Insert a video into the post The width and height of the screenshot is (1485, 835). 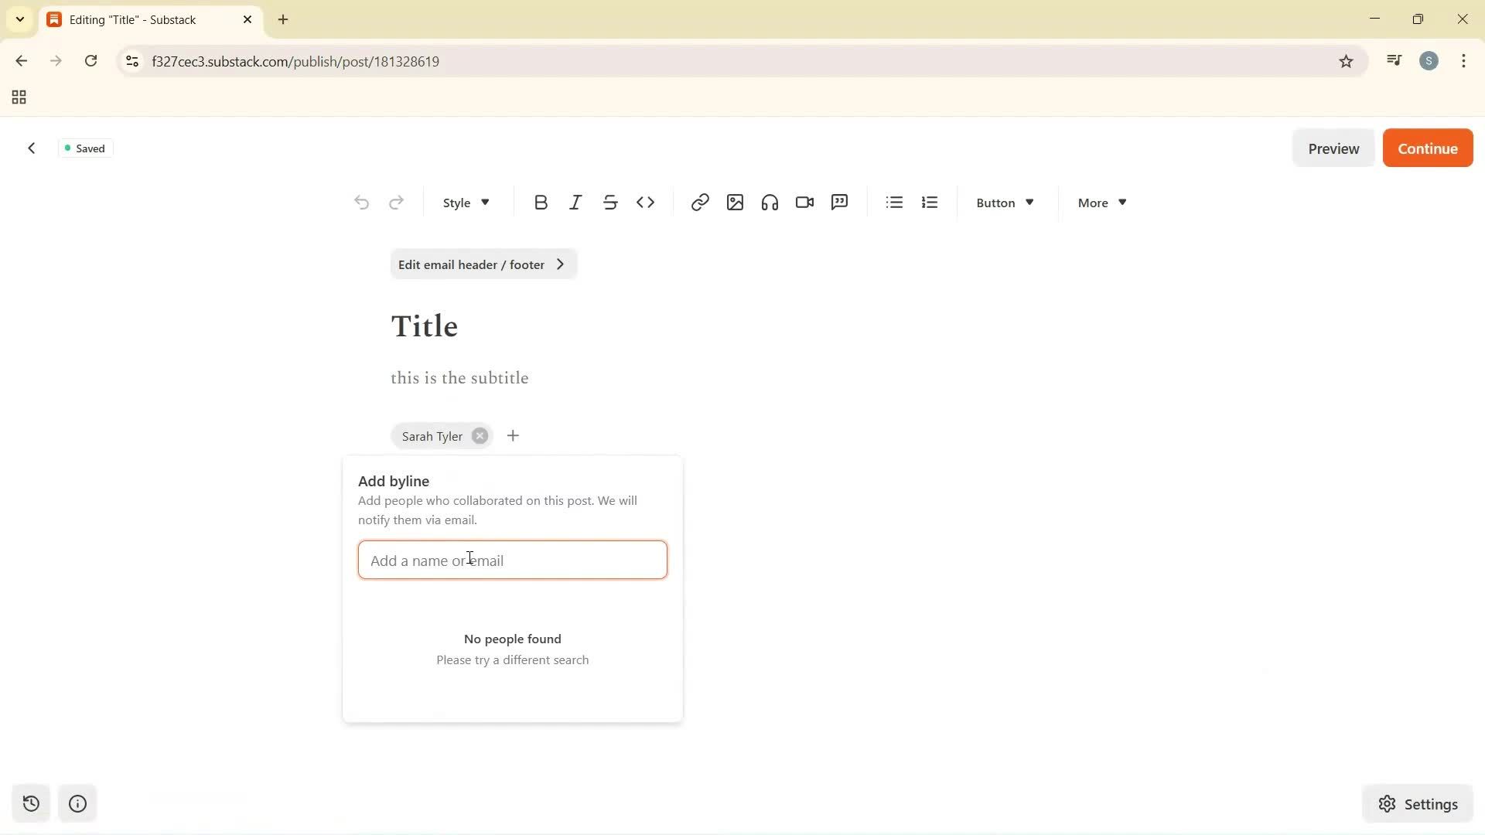tap(804, 202)
